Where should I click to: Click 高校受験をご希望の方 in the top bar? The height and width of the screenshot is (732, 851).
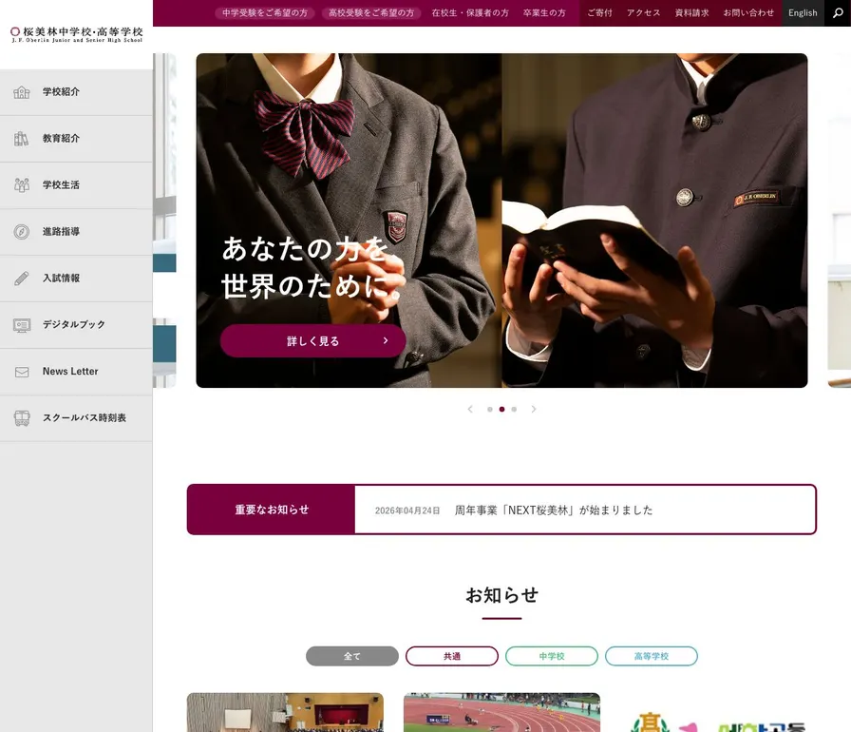[x=371, y=12]
